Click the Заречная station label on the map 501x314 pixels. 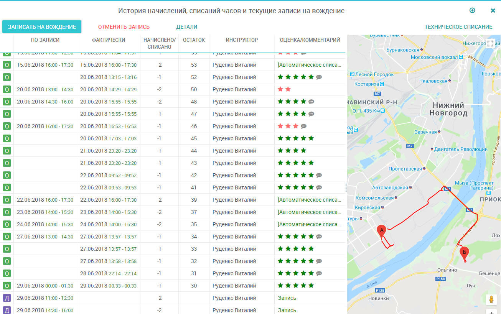pos(428,132)
